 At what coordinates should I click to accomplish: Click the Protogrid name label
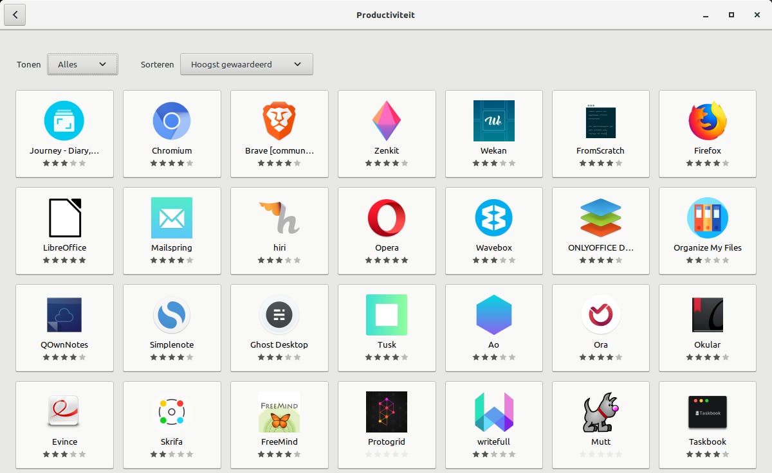pyautogui.click(x=387, y=442)
